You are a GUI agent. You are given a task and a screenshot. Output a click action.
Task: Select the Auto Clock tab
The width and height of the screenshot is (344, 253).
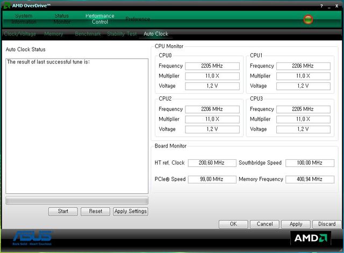[156, 34]
